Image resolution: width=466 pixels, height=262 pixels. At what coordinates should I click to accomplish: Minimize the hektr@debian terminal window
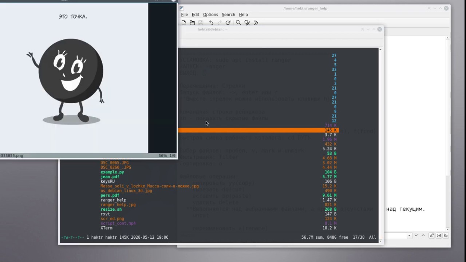tap(368, 29)
